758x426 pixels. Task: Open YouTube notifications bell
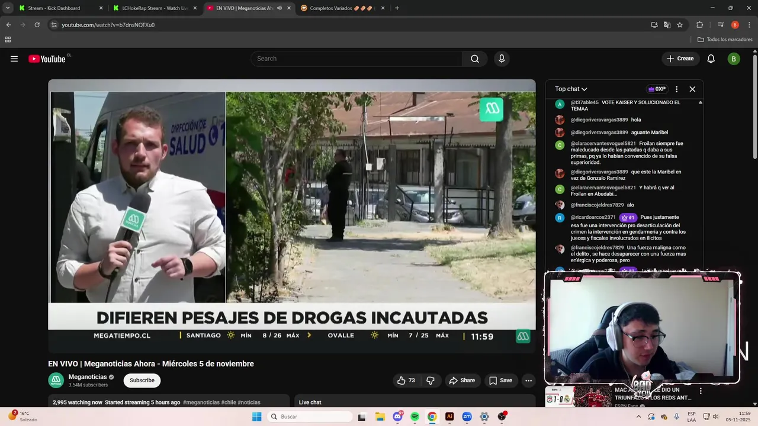pyautogui.click(x=711, y=59)
